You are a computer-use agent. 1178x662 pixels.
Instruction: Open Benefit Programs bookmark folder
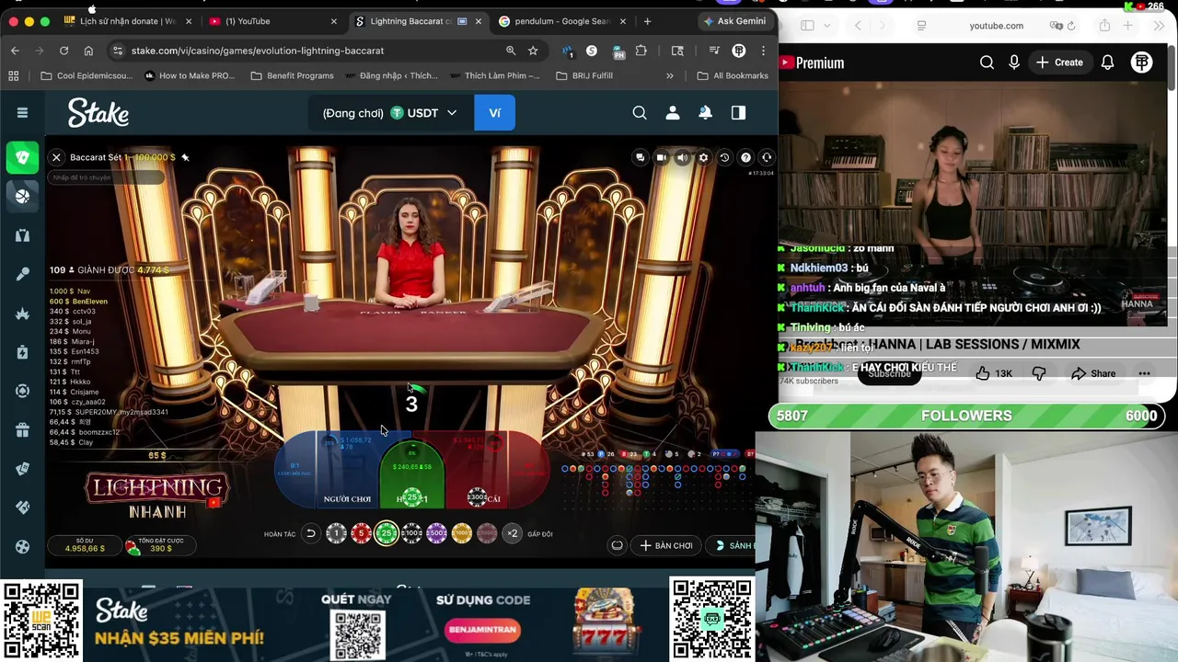292,75
